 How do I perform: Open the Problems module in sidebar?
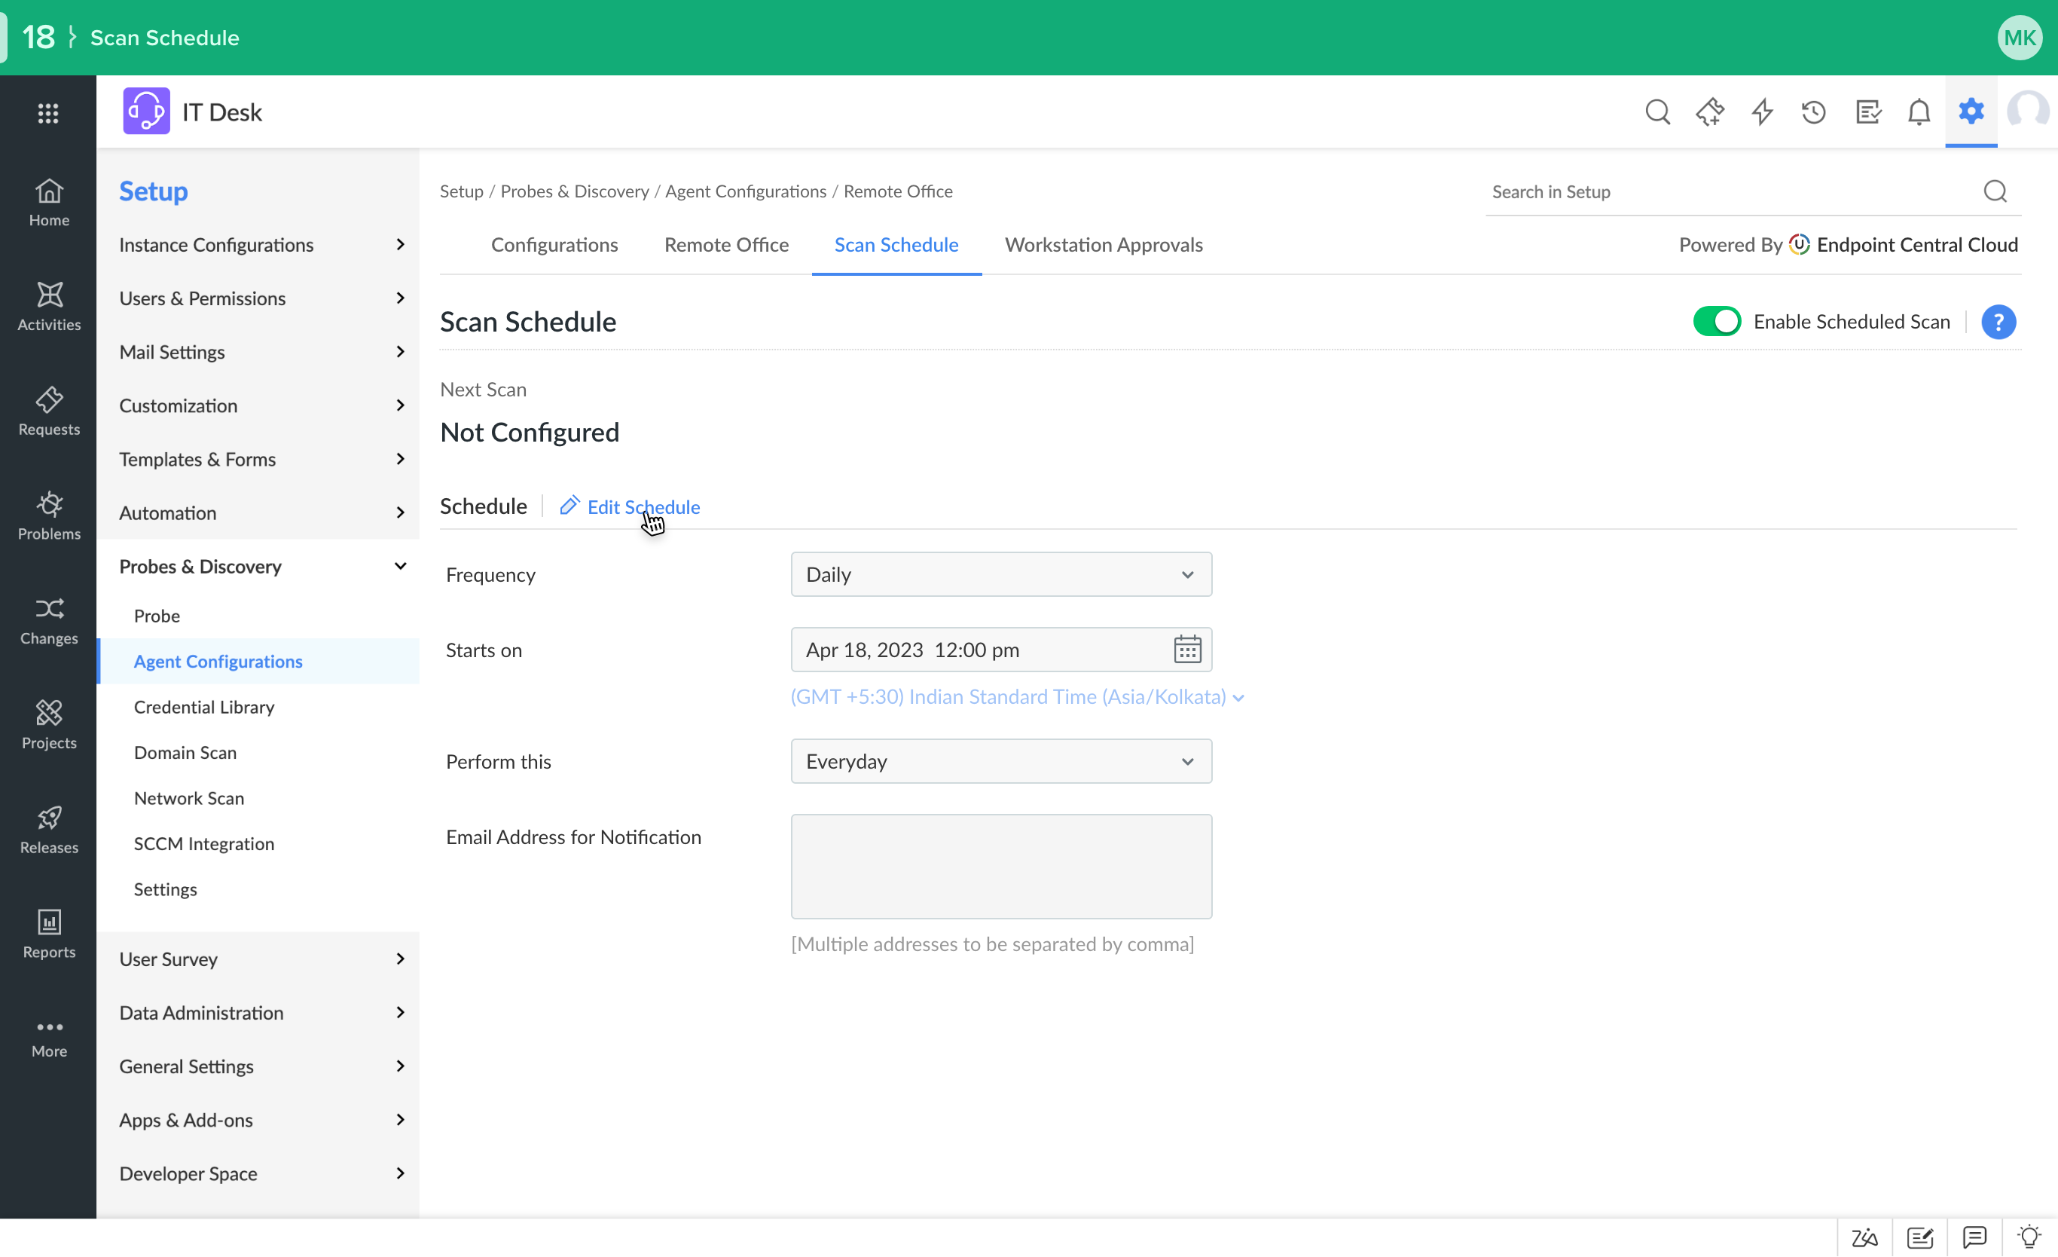pyautogui.click(x=48, y=515)
